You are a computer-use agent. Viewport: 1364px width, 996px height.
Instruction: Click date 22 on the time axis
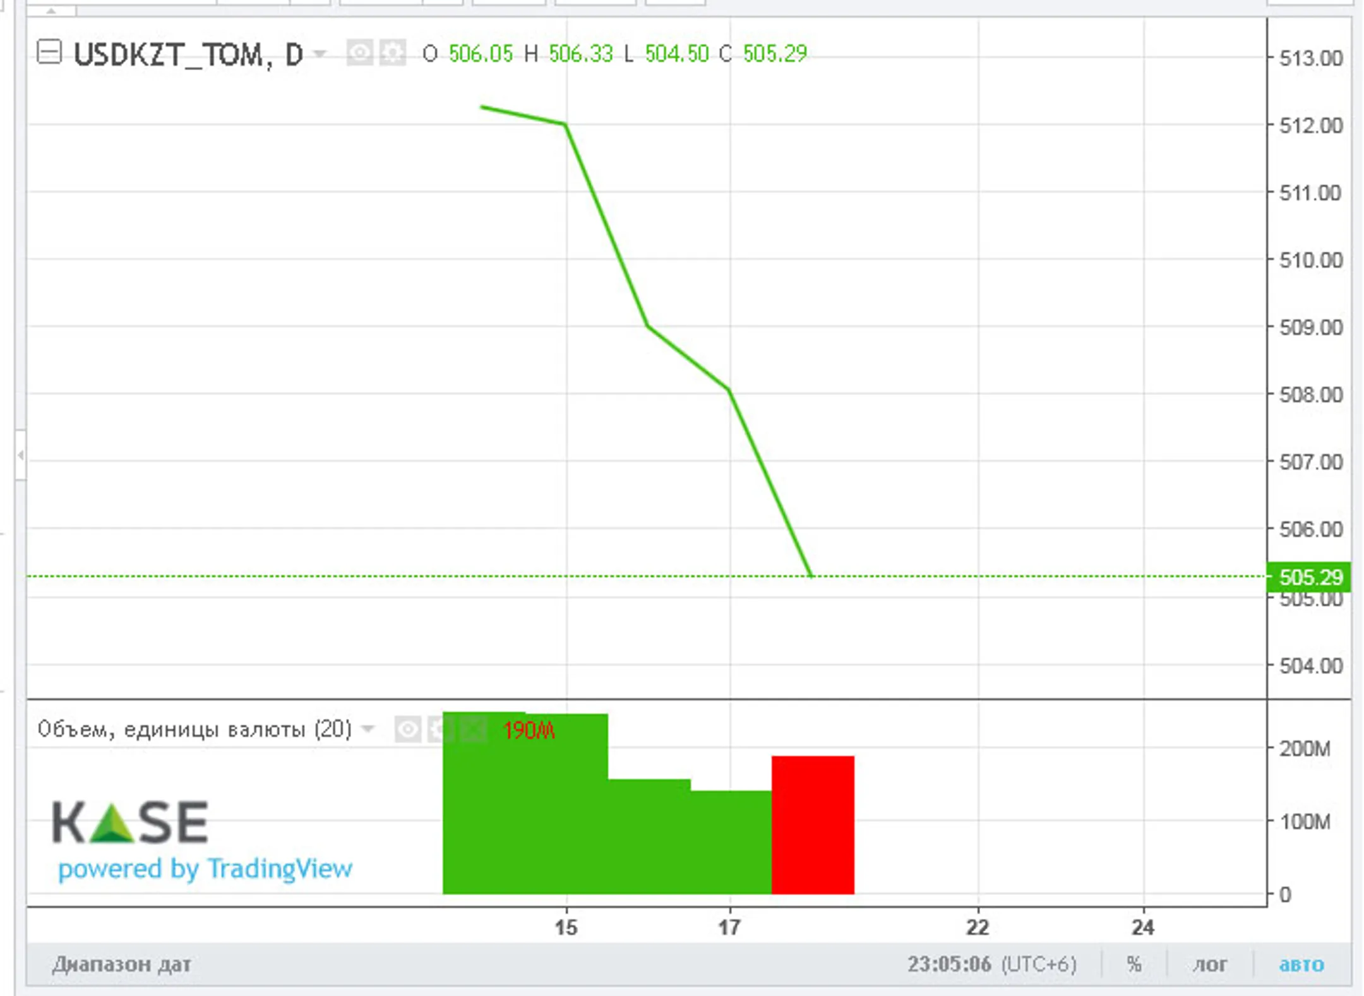(x=978, y=927)
